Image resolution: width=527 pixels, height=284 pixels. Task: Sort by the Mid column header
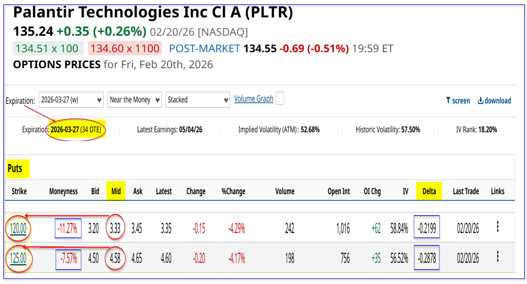[116, 191]
